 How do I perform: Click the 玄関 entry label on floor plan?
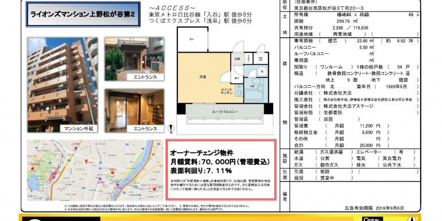pos(237,59)
